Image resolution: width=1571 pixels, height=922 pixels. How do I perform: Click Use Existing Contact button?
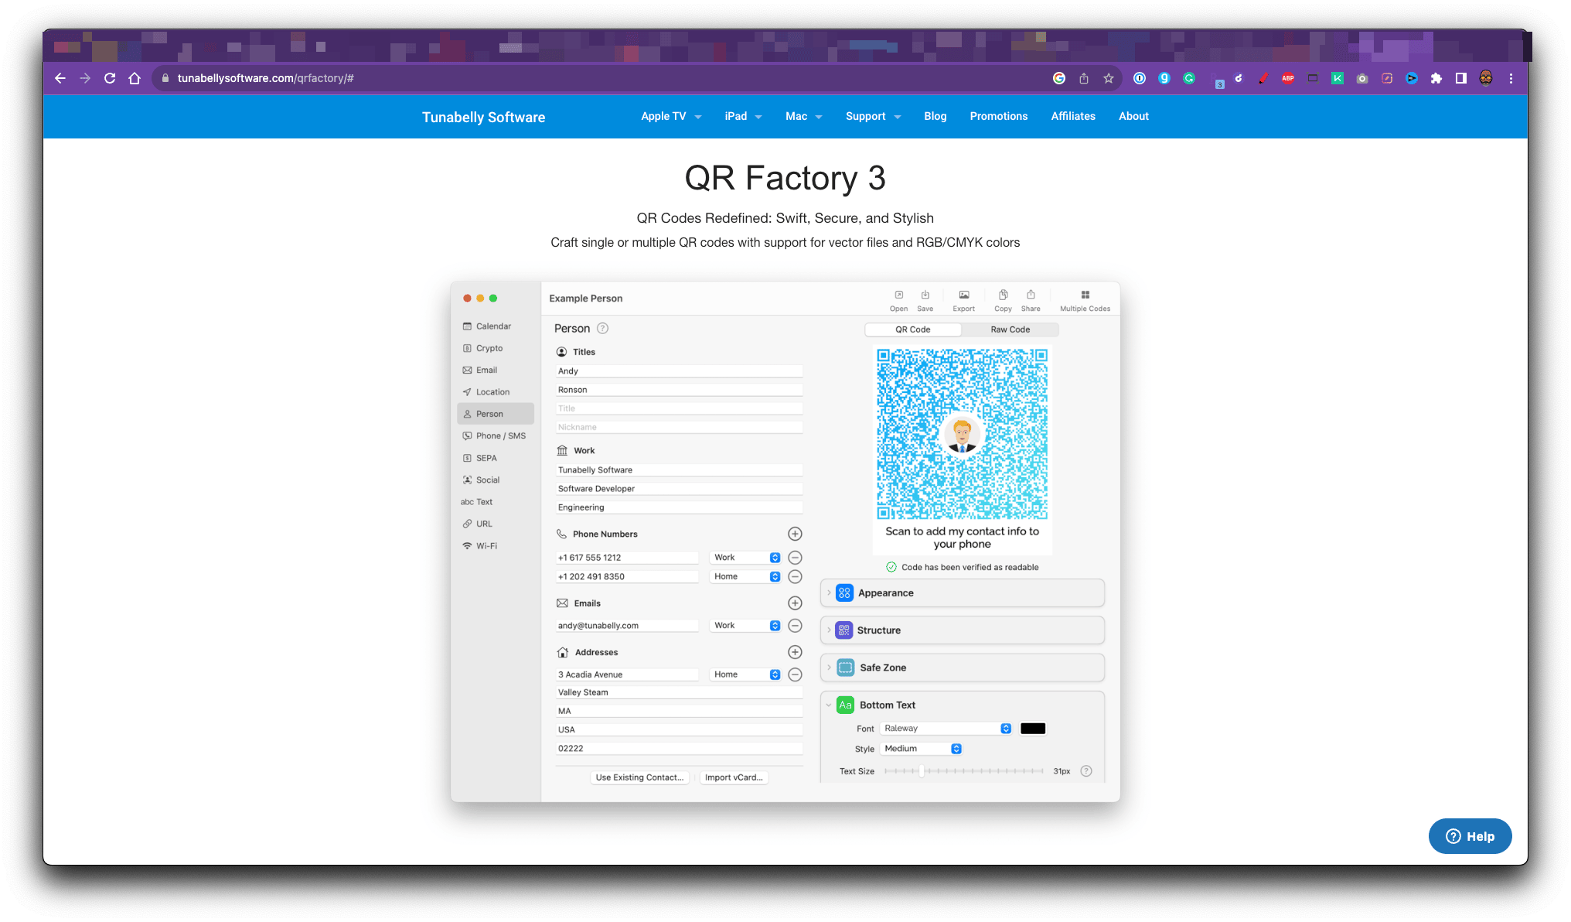coord(639,778)
